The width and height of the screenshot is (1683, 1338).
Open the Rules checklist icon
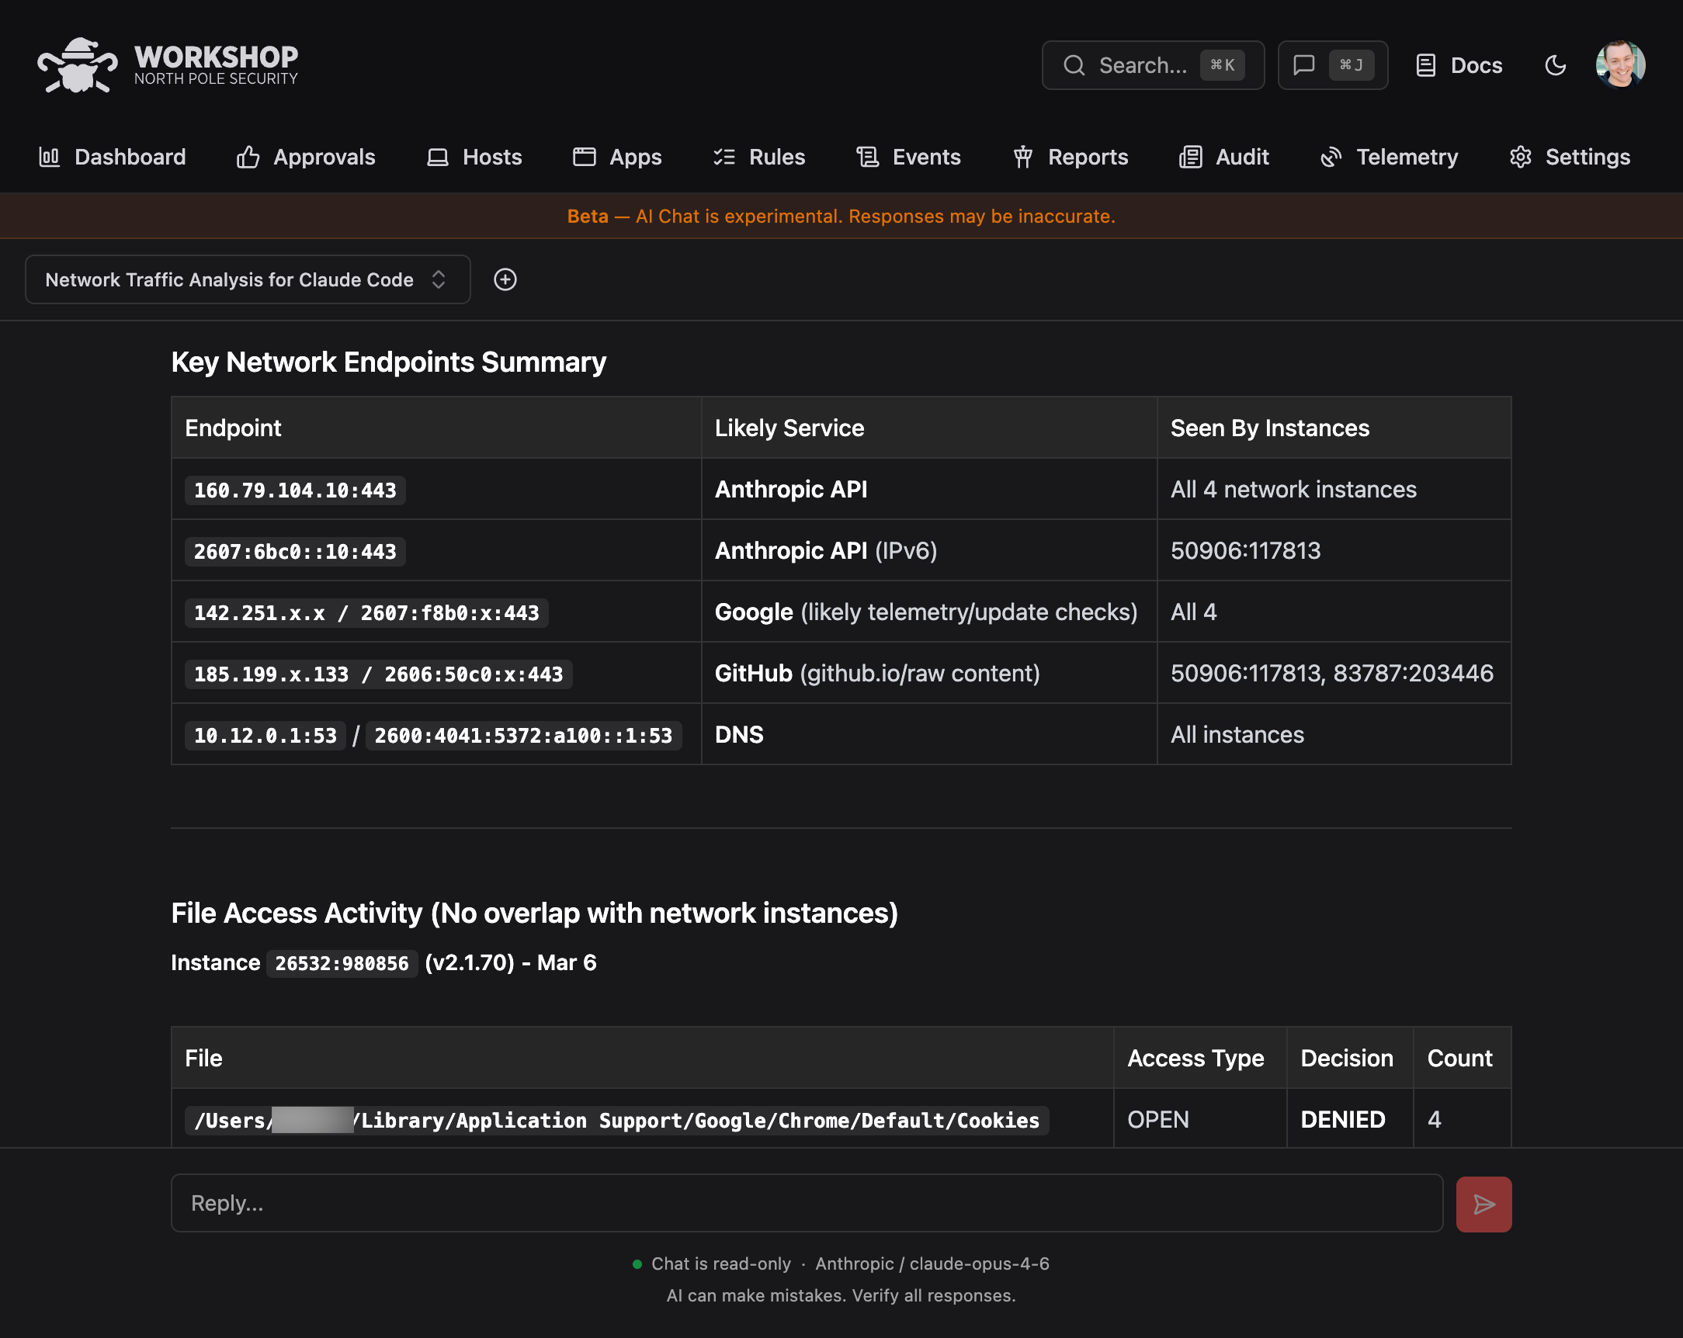pos(725,157)
